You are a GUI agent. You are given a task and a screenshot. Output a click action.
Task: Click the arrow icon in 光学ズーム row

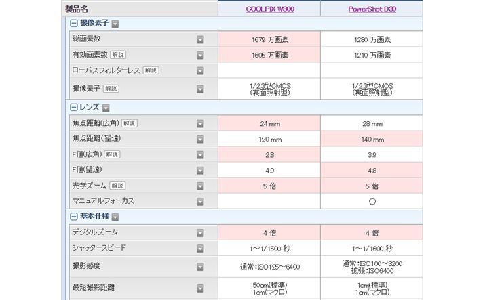200,186
